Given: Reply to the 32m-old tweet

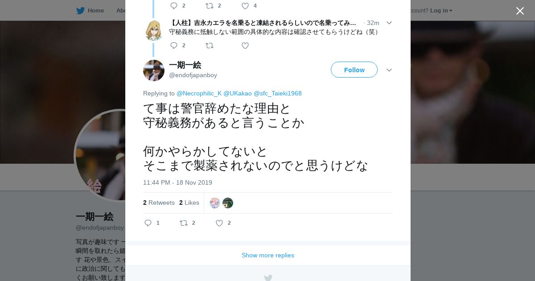Looking at the screenshot, I should 174,45.
